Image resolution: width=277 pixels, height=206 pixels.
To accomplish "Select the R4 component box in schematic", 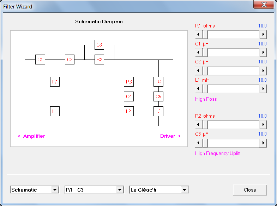I will [158, 82].
